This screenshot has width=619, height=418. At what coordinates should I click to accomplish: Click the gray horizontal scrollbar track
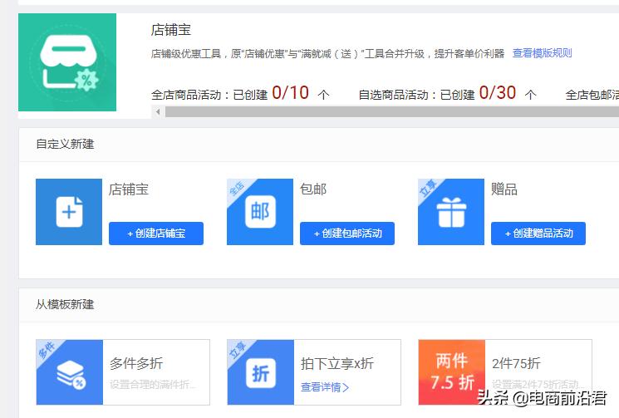pyautogui.click(x=391, y=111)
